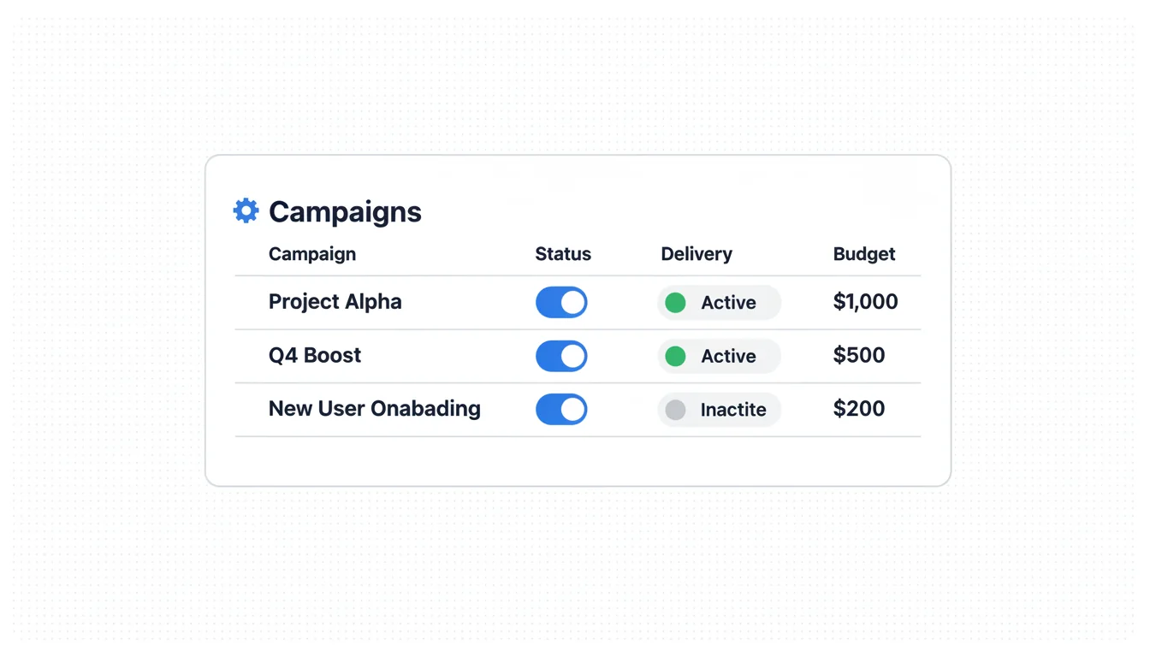Turn off the New User Onabading switch
This screenshot has height=657, width=1150.
coord(561,410)
